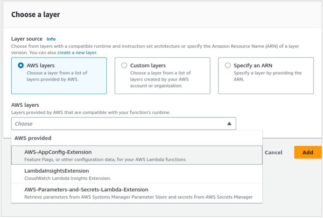
Task: Click the CloudWatch Lambda Insights Extension description
Action: (x=68, y=178)
